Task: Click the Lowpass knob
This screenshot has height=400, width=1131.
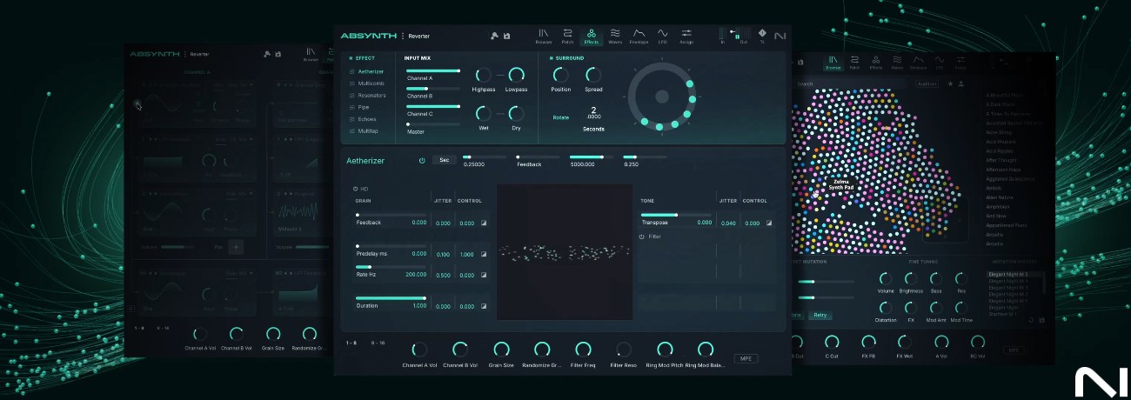Action: pyautogui.click(x=516, y=76)
